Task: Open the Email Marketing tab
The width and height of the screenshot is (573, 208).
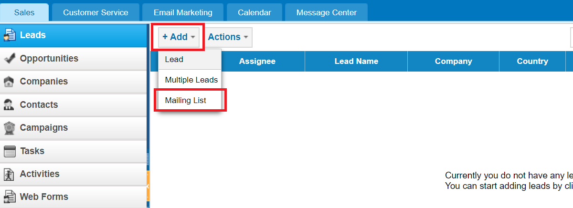Action: tap(183, 12)
